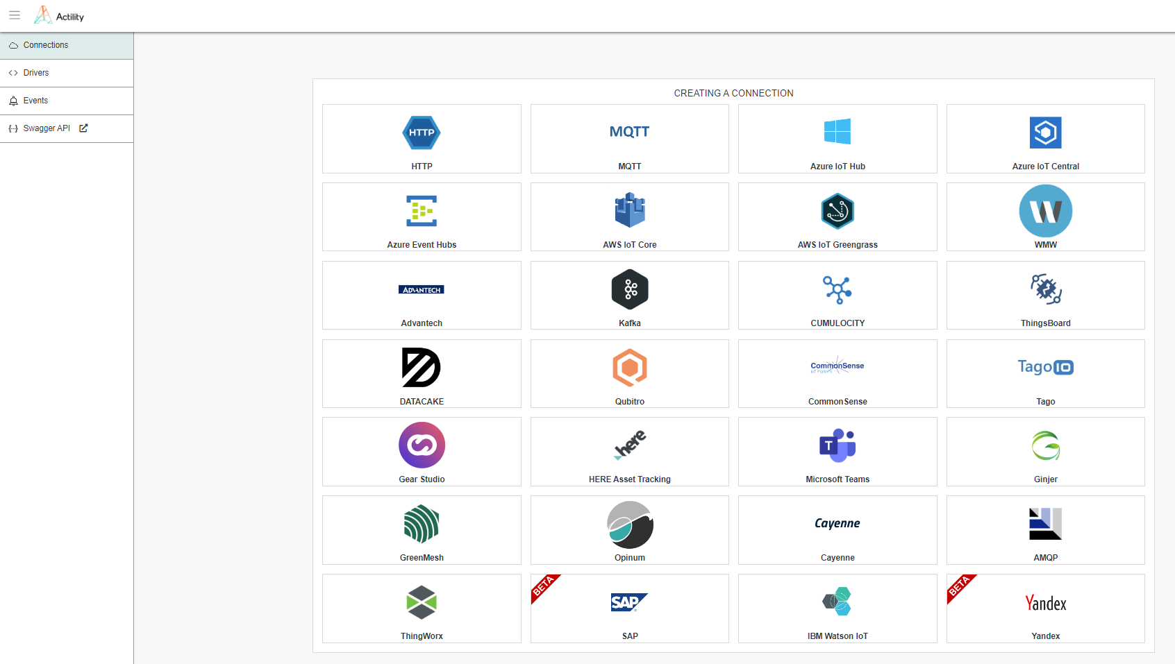Screen dimensions: 1175x664
Task: Click the HERE Asset Tracking label
Action: pos(630,479)
